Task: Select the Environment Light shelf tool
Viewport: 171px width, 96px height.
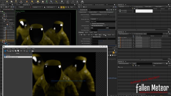Action: click(38, 2)
